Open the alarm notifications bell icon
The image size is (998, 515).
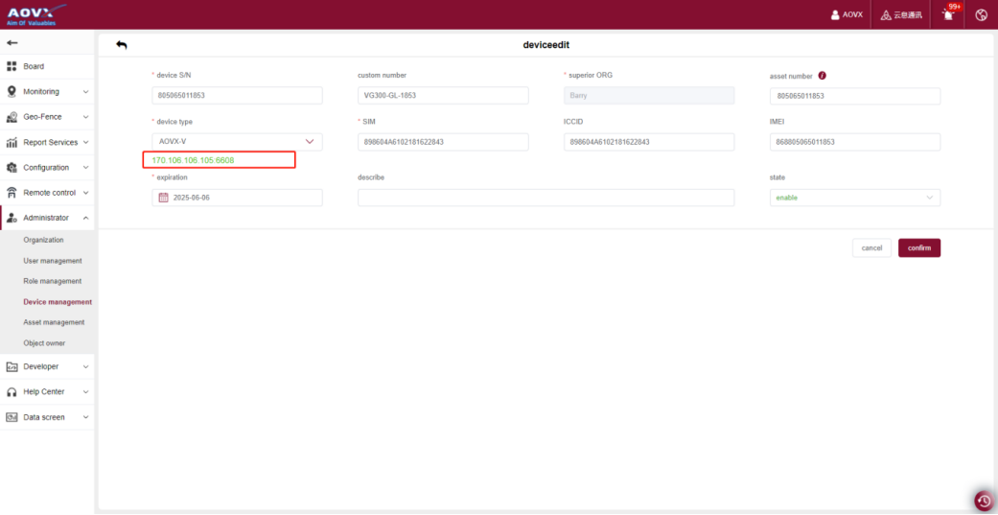(949, 14)
